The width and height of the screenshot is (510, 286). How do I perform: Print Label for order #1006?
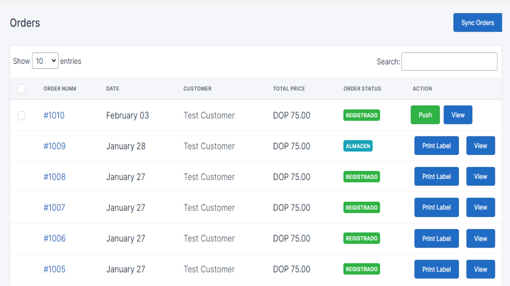click(x=436, y=238)
